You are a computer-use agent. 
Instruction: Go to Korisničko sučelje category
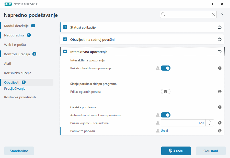(x=18, y=73)
